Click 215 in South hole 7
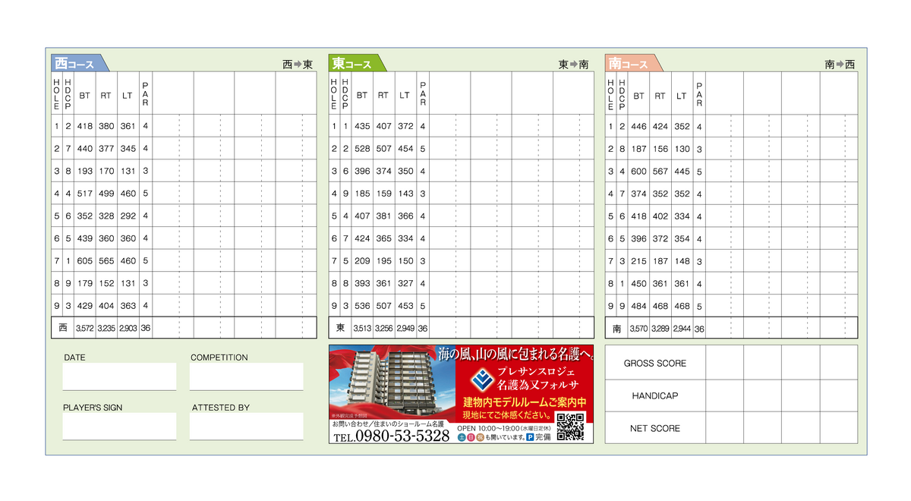The image size is (911, 501). pos(639,262)
